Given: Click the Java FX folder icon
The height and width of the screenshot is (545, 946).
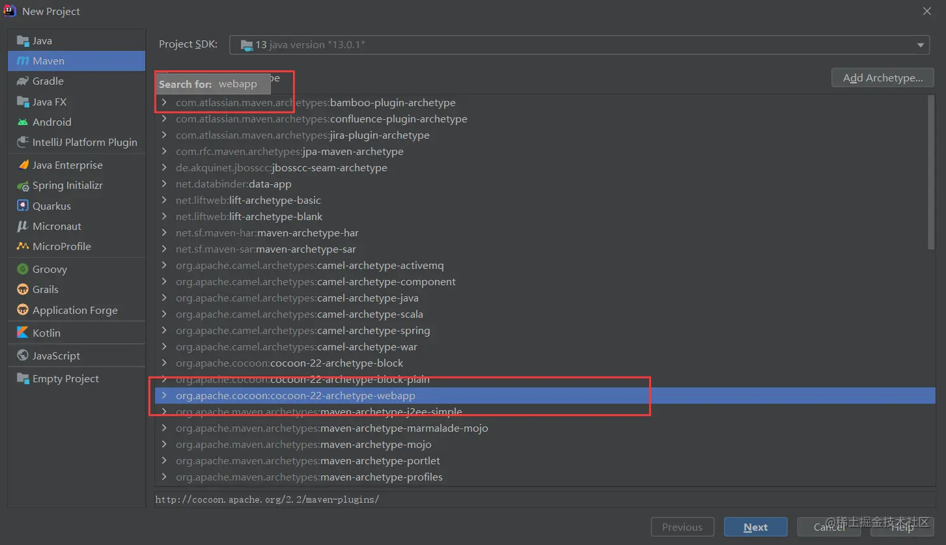Looking at the screenshot, I should [23, 102].
